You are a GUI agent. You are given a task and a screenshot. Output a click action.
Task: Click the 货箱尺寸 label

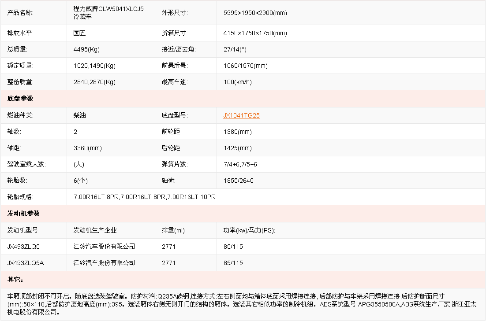175,33
